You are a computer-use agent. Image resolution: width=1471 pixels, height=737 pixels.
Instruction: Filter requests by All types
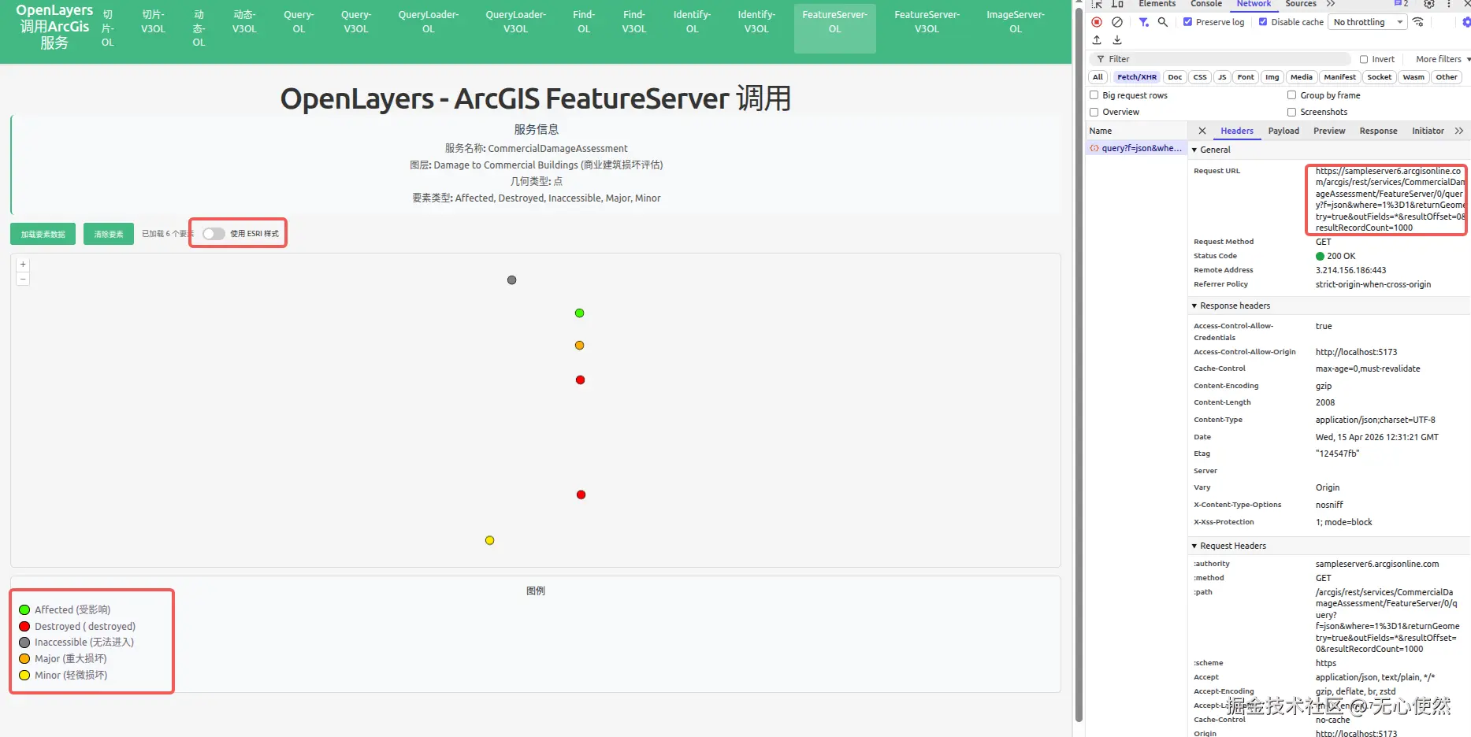(x=1098, y=77)
